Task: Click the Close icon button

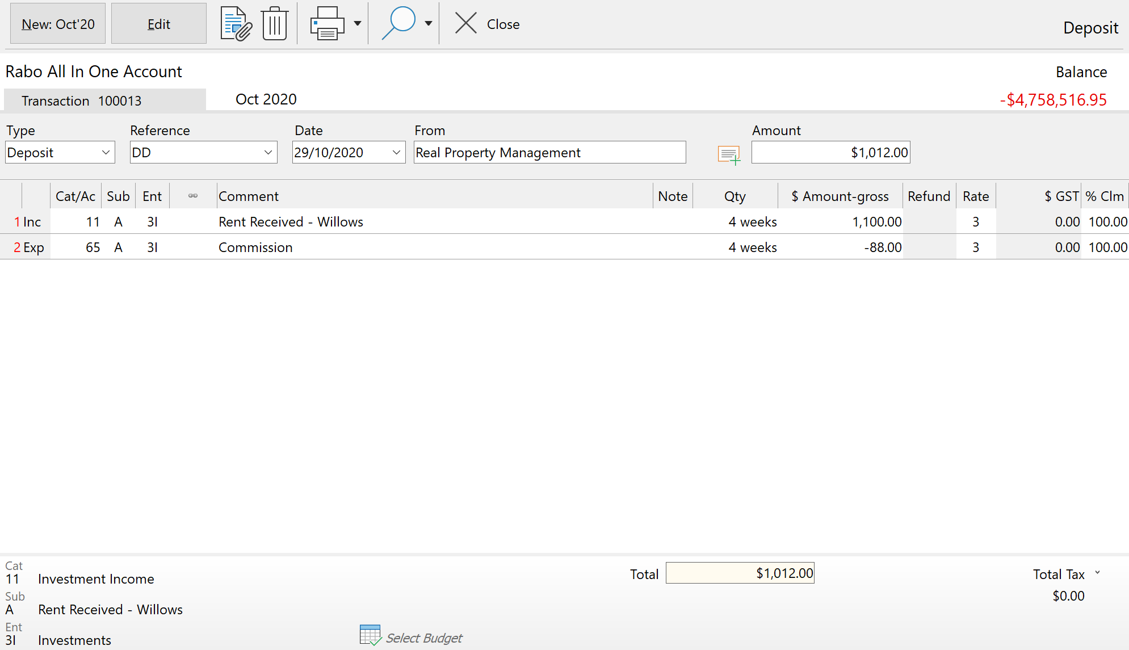Action: pos(465,24)
